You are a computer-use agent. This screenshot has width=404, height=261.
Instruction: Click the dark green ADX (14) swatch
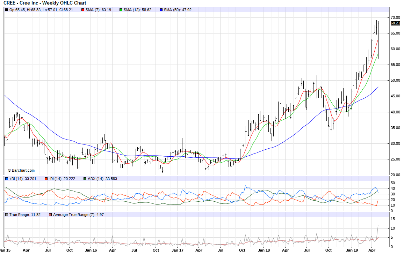tap(85, 179)
